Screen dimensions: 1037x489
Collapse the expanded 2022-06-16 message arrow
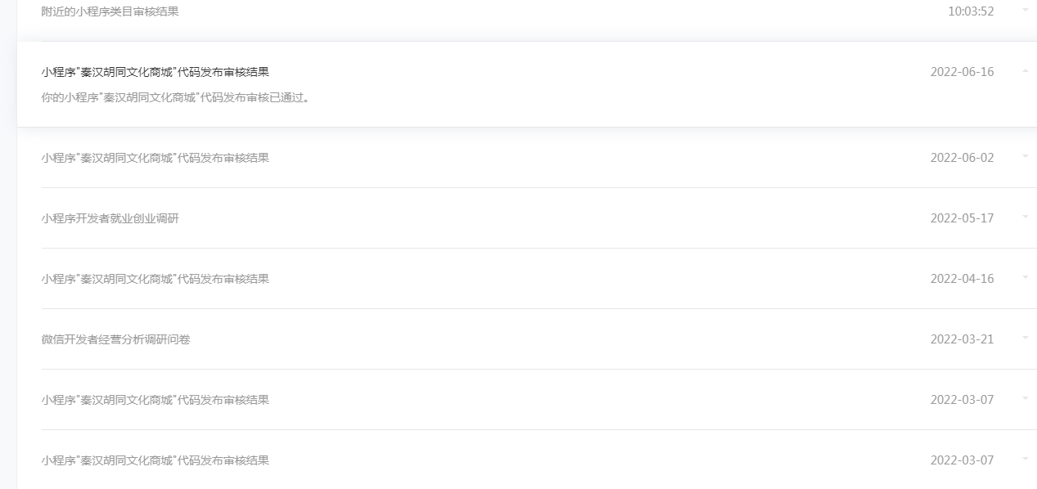[1025, 71]
